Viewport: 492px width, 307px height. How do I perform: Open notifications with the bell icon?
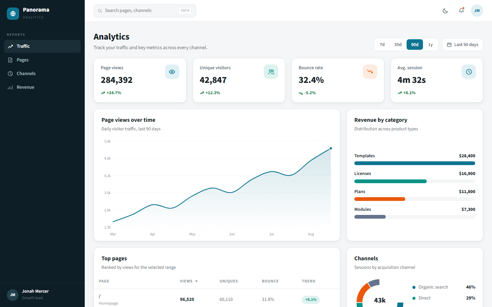461,11
